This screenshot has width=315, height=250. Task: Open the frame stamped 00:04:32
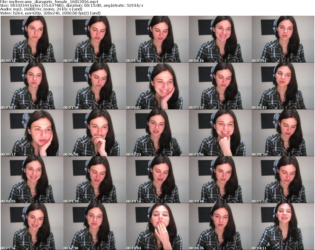(x=157, y=86)
